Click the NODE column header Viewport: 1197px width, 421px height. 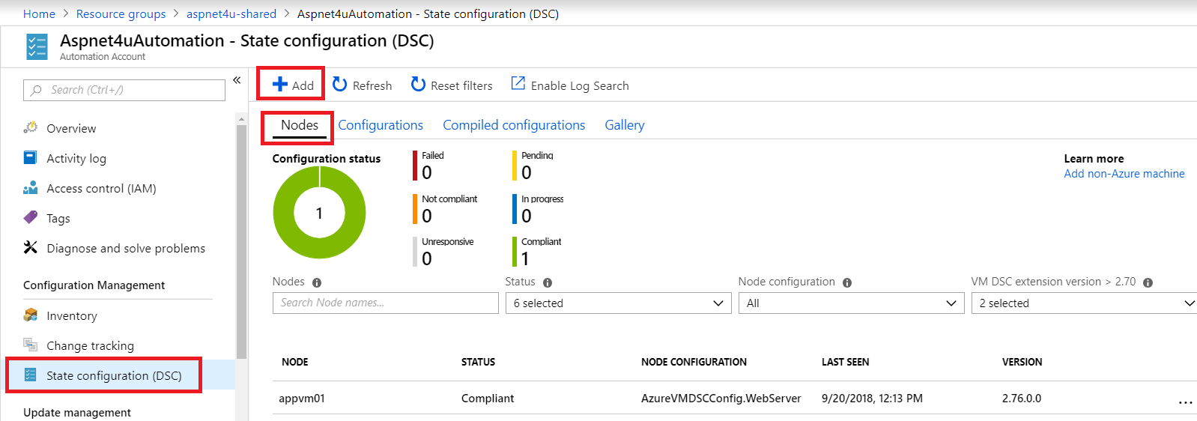point(295,362)
